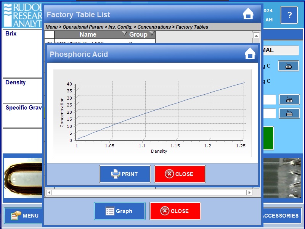Screen dimensions: 305x229
Task: Click the Name column header
Action: click(x=91, y=34)
